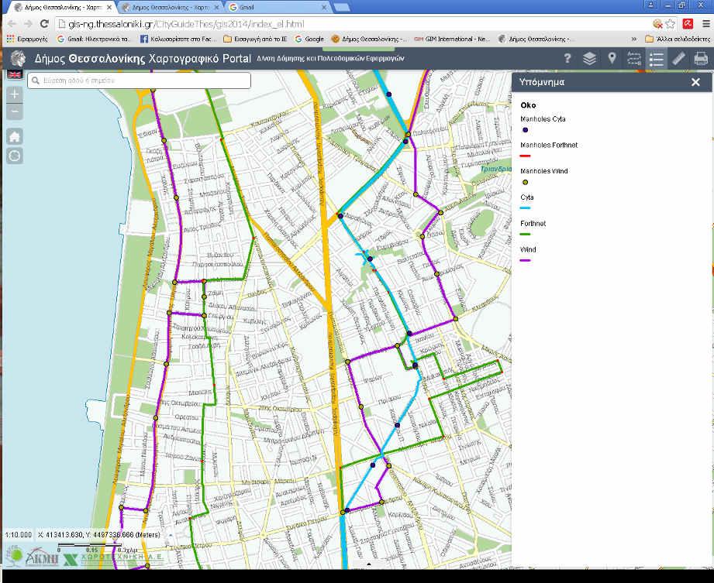Switch to the Gmail browser tab
Viewport: 714px width, 583px height.
(x=273, y=7)
